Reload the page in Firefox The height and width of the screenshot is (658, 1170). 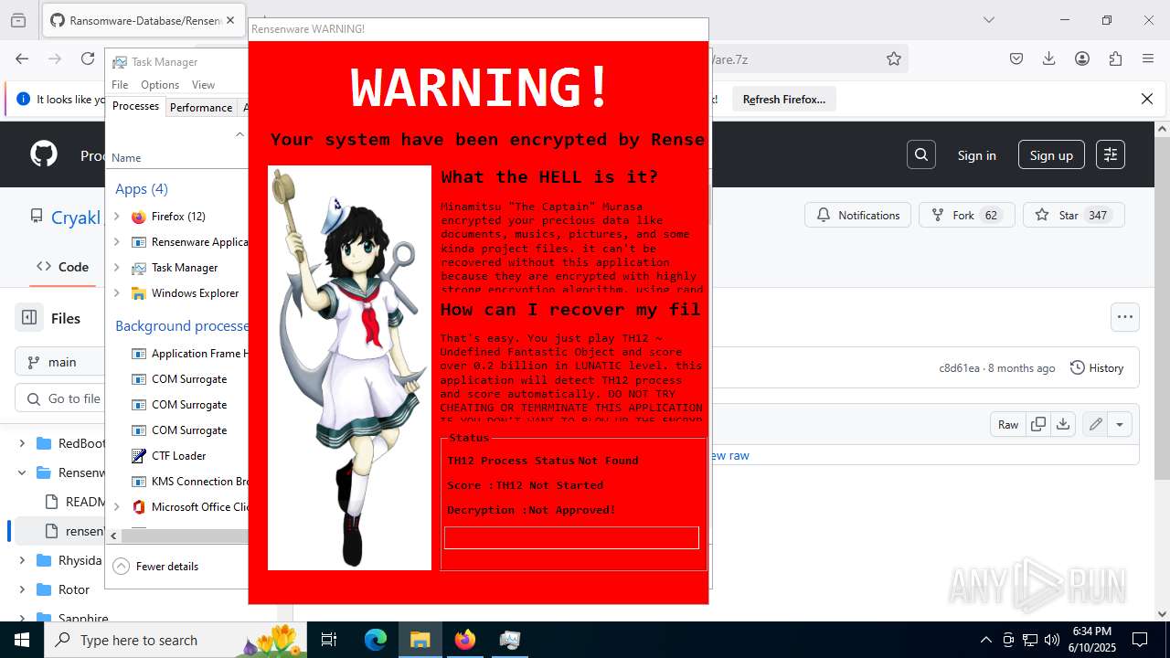click(x=88, y=58)
